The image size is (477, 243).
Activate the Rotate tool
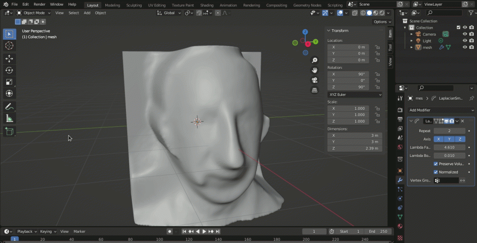click(9, 70)
